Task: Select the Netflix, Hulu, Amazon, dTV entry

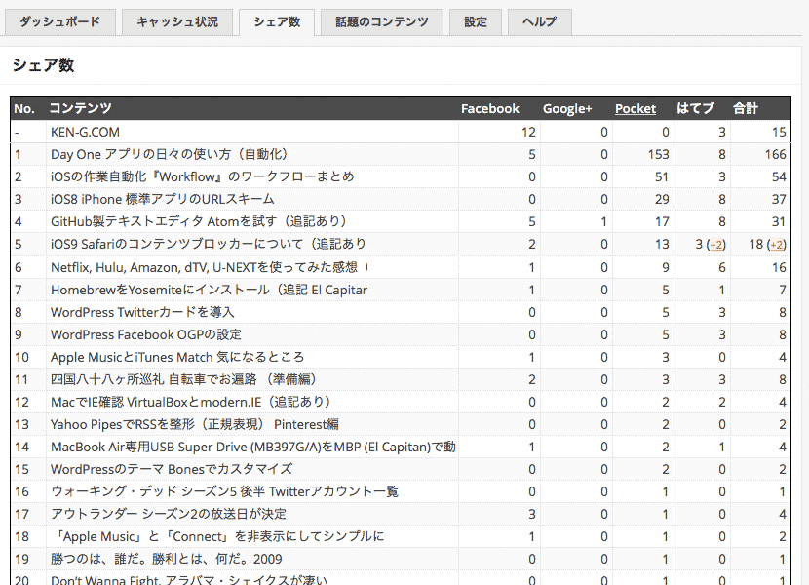Action: 209,267
